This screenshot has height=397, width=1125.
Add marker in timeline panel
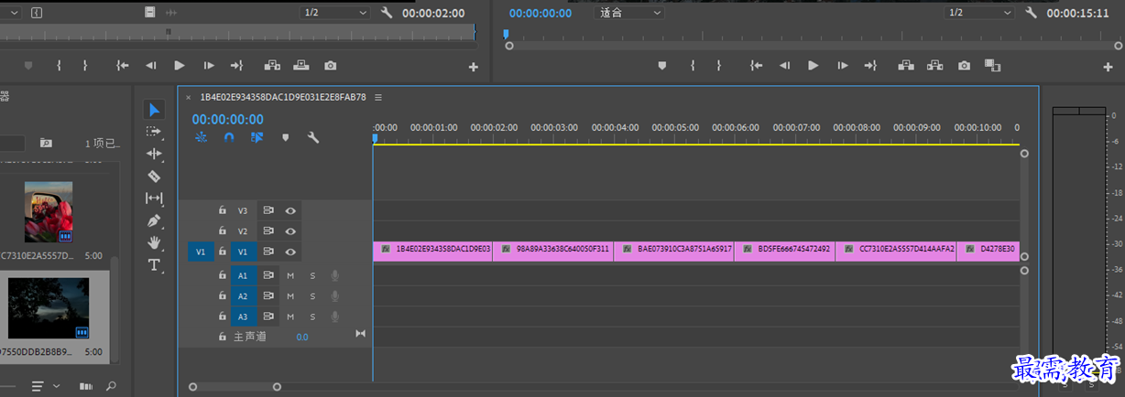coord(285,137)
